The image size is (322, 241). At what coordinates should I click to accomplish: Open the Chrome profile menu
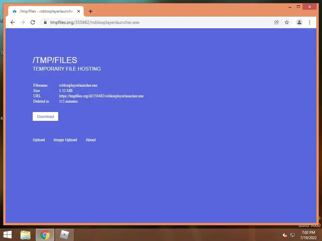(299, 22)
